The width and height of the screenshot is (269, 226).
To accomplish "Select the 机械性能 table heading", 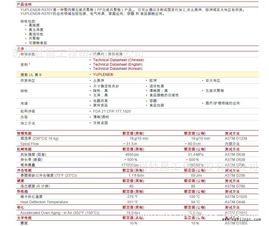I will [24, 149].
